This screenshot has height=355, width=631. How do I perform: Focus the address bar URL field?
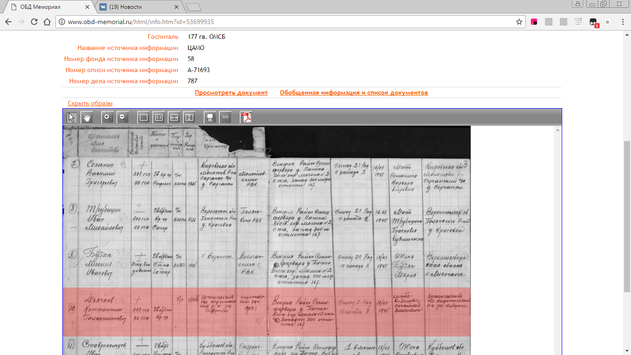290,22
